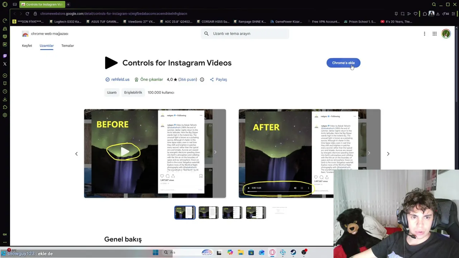Select the second screenshot thumbnail
This screenshot has height=258, width=459.
click(209, 212)
